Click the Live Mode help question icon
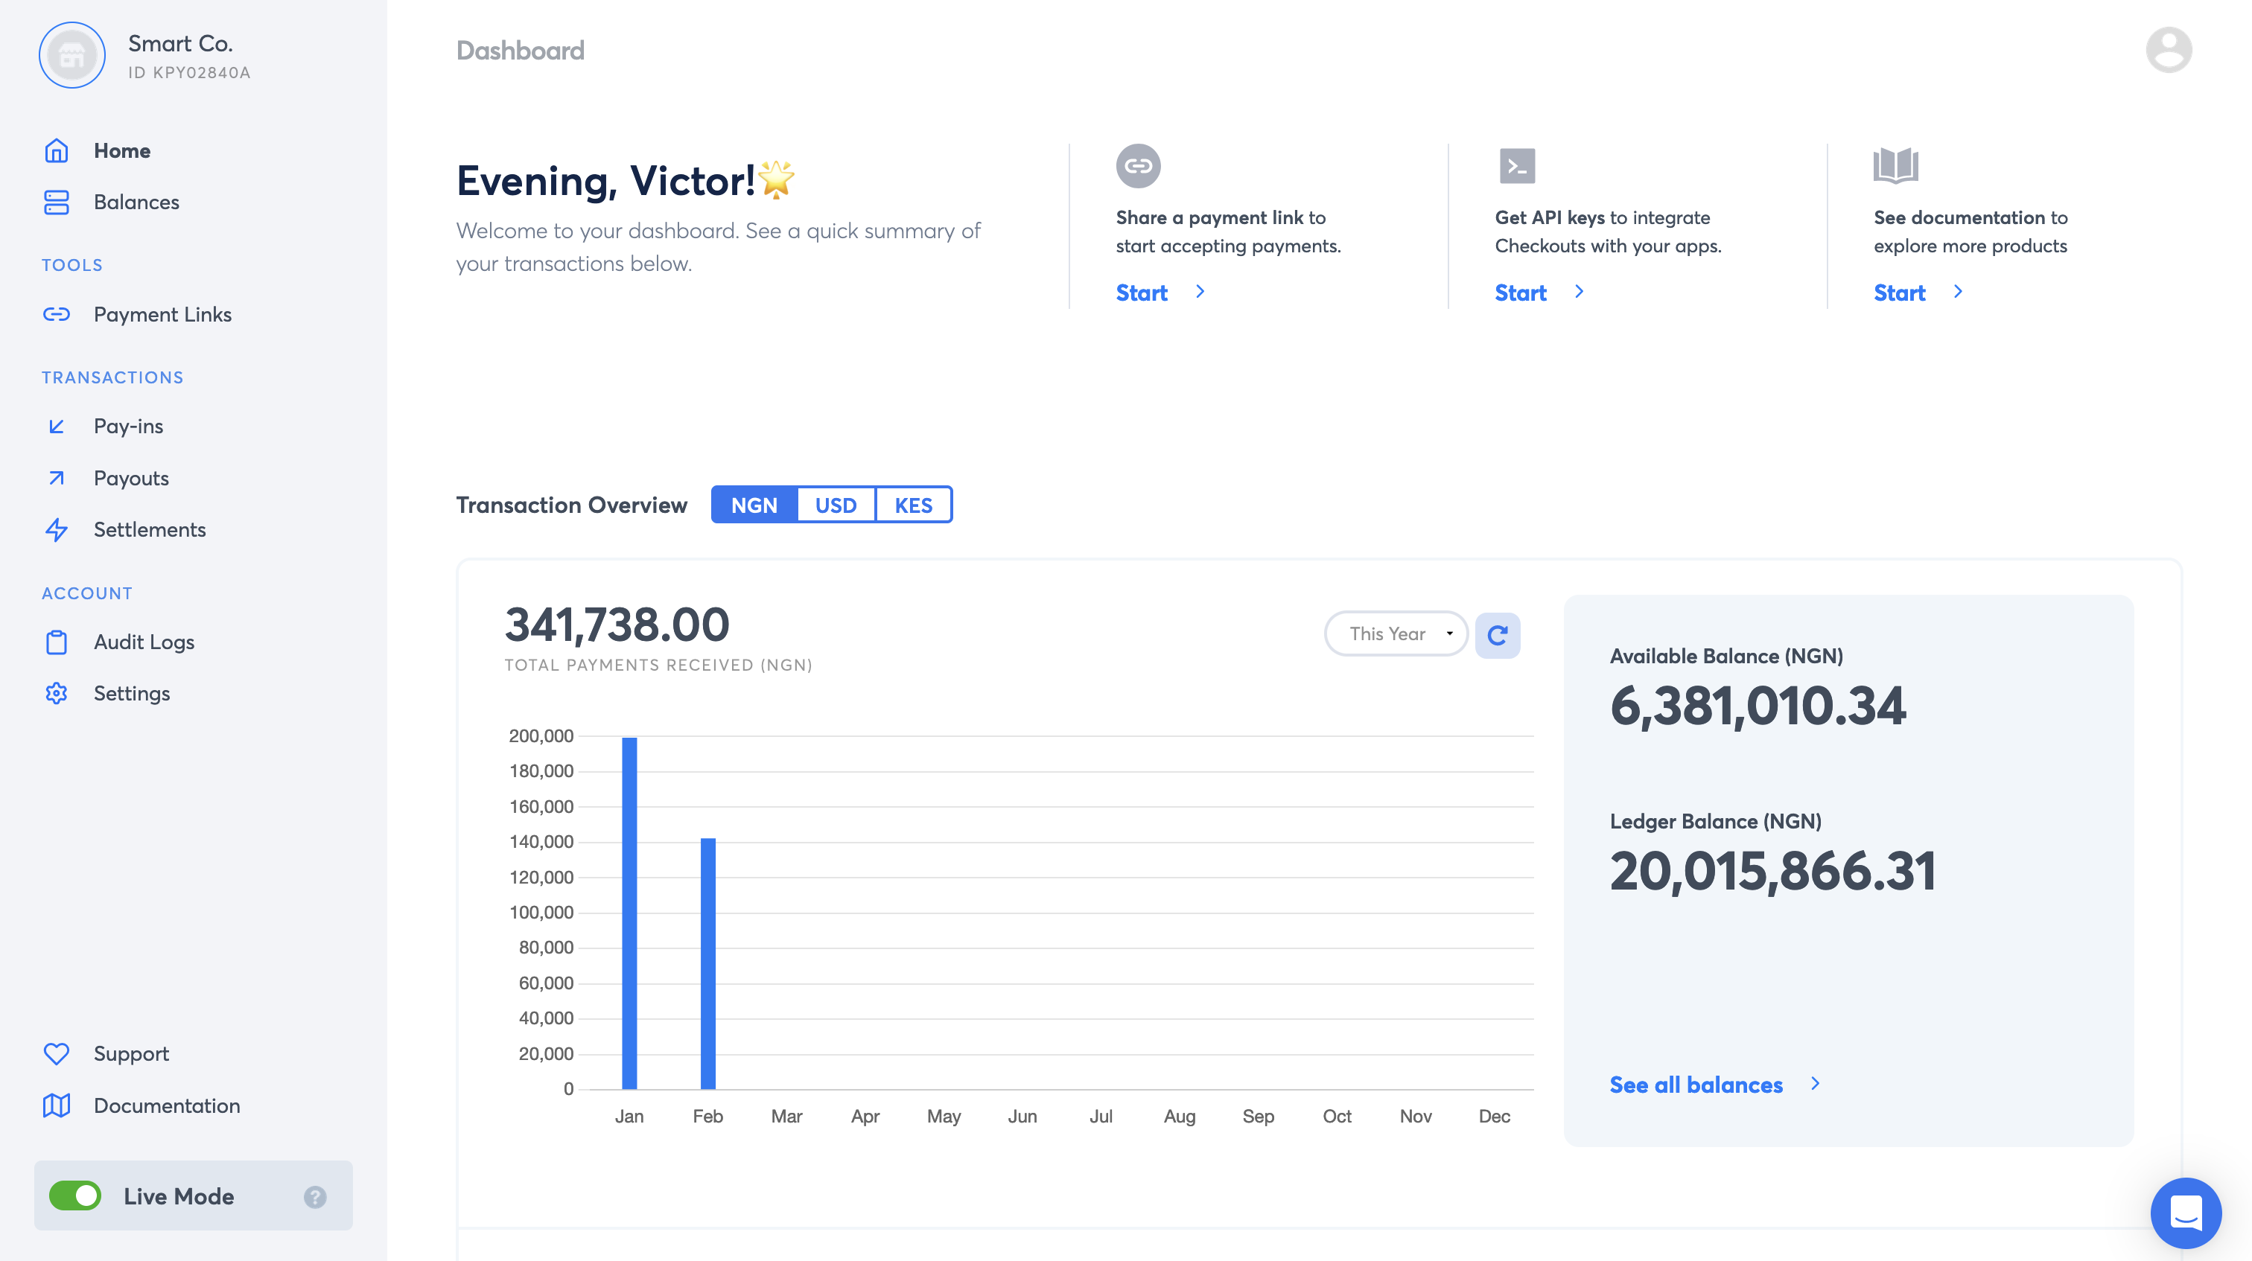Viewport: 2252px width, 1261px height. 315,1196
